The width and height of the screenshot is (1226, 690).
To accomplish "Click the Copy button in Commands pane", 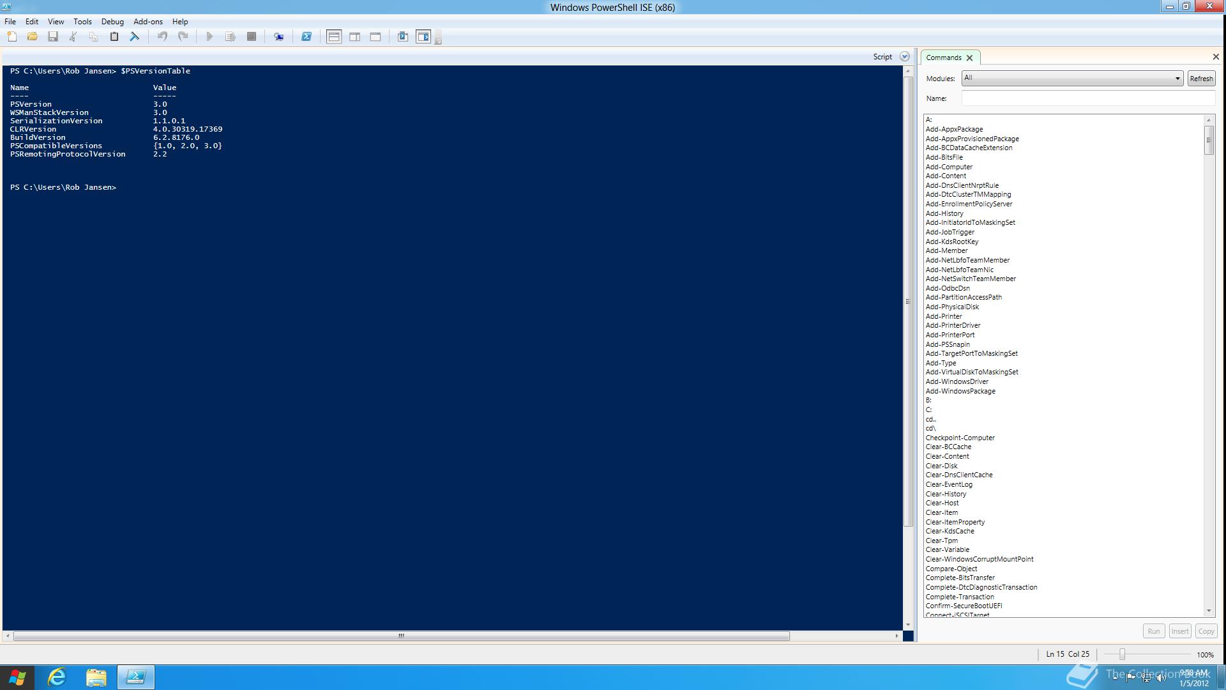I will (x=1206, y=631).
